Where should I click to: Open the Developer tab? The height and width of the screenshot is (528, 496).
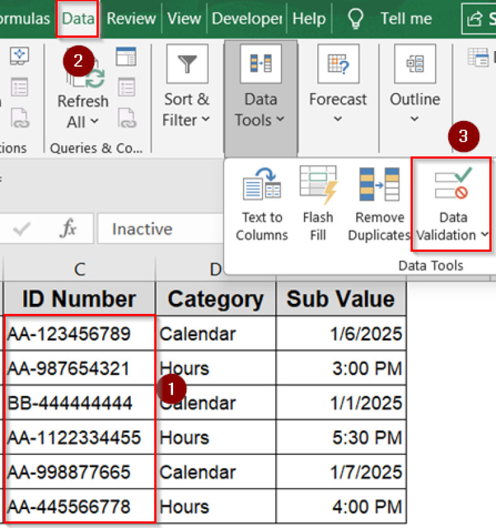[x=247, y=19]
